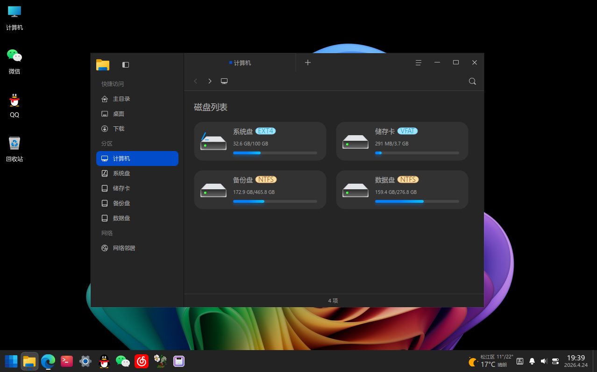The width and height of the screenshot is (597, 372).
Task: Open 数据盘 in sidebar
Action: point(137,218)
